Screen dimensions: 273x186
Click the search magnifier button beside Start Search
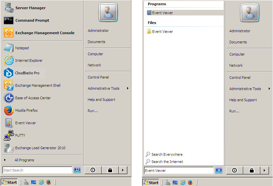click(77, 170)
